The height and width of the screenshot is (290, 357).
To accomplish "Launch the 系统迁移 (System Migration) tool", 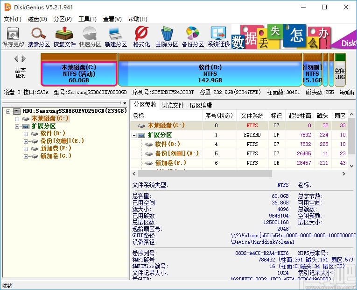I will pyautogui.click(x=218, y=36).
